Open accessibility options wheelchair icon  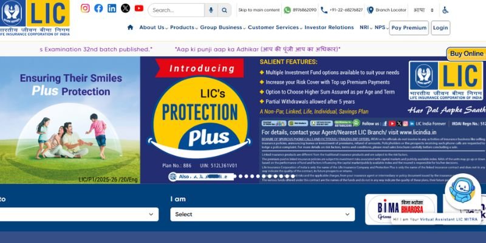click(445, 10)
